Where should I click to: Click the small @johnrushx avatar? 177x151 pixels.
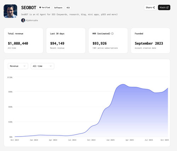point(23,20)
